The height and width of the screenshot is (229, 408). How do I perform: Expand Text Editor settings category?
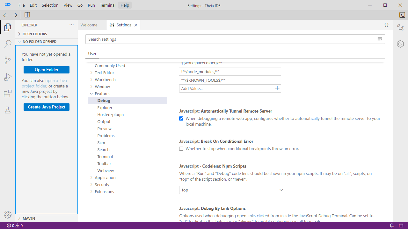(x=91, y=73)
